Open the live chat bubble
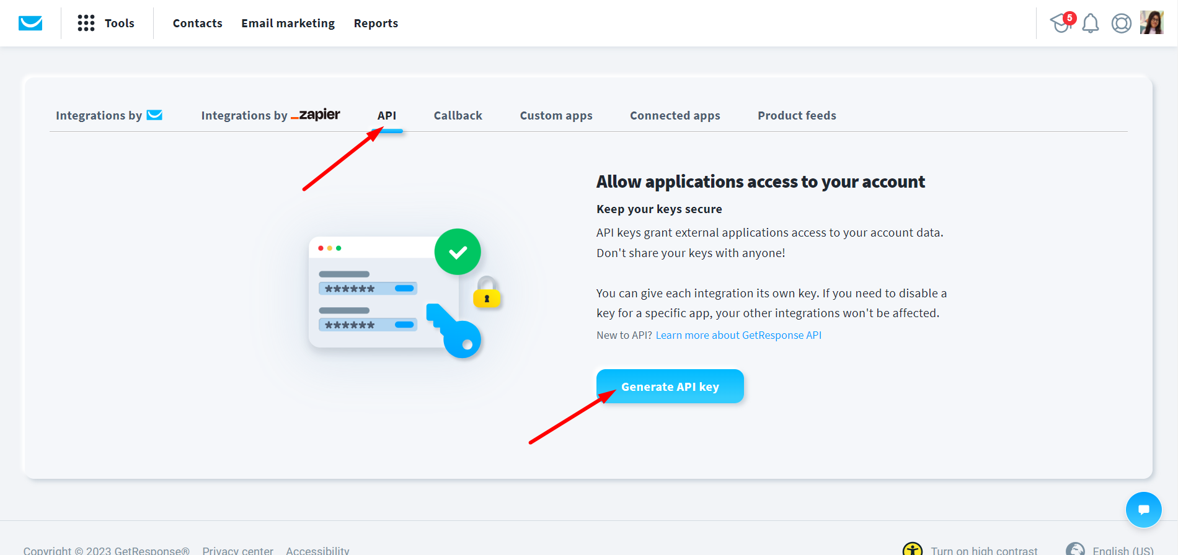This screenshot has height=555, width=1178. tap(1143, 510)
